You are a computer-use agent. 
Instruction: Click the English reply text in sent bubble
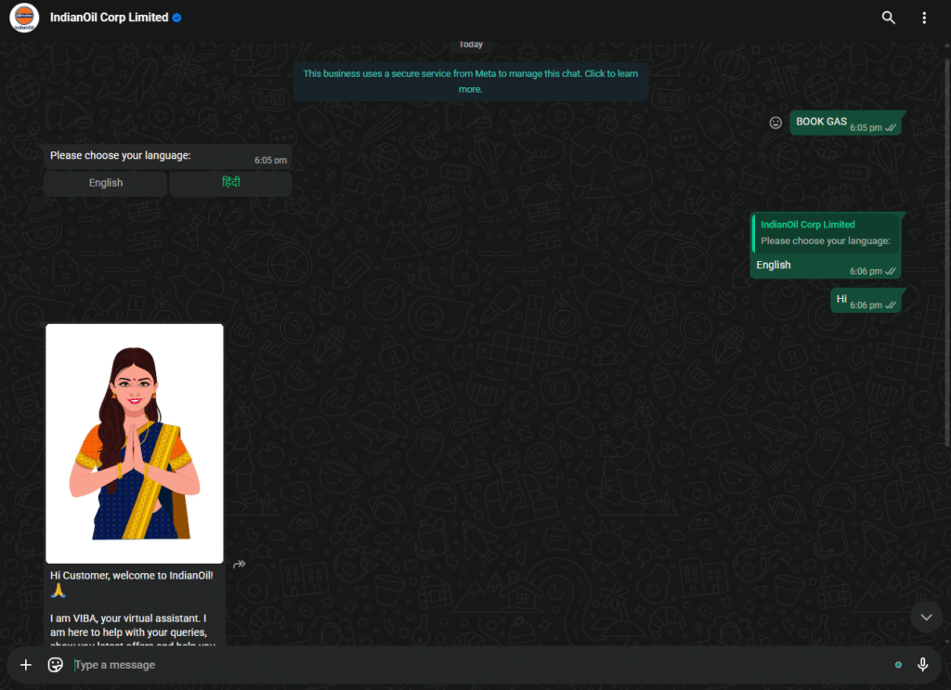774,265
